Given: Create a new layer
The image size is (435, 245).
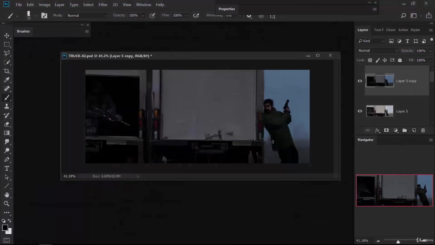Looking at the screenshot, I should [414, 130].
